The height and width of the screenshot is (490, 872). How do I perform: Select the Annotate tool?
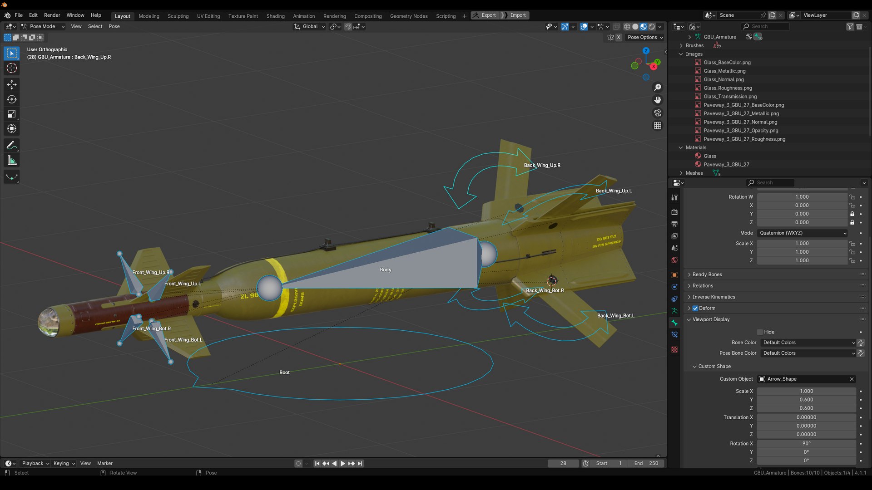coord(12,146)
